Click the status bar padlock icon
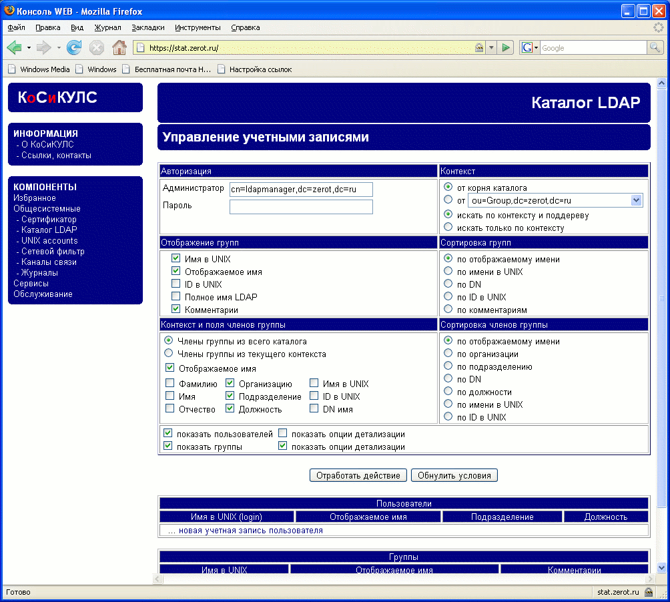This screenshot has height=602, width=670. (x=649, y=592)
